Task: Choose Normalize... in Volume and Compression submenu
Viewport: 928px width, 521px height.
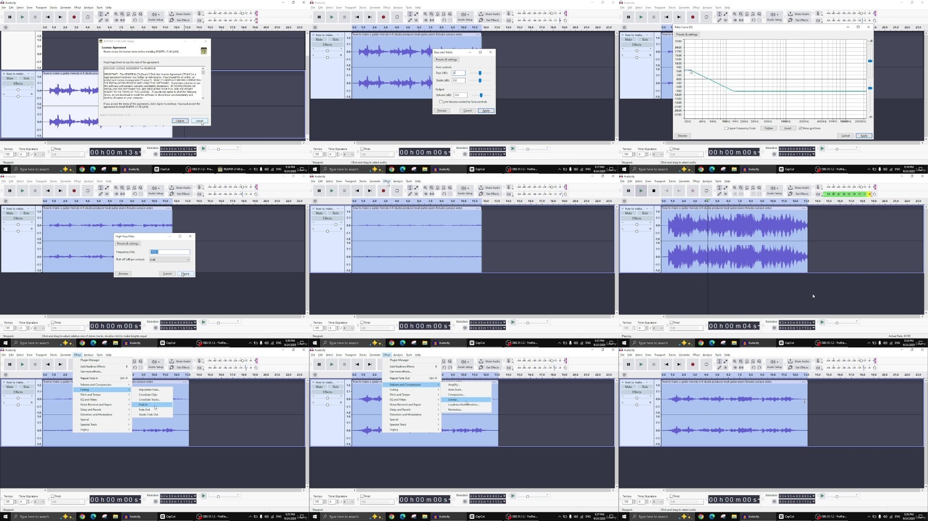Action: tap(466, 410)
